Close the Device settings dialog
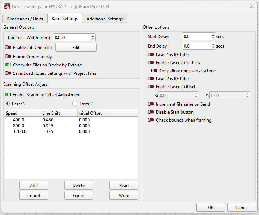 (252, 6)
